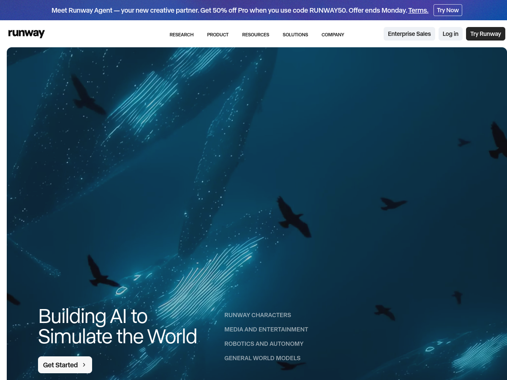Viewport: 507px width, 380px height.
Task: Click the Runway Agent promo banner text
Action: pos(229,10)
